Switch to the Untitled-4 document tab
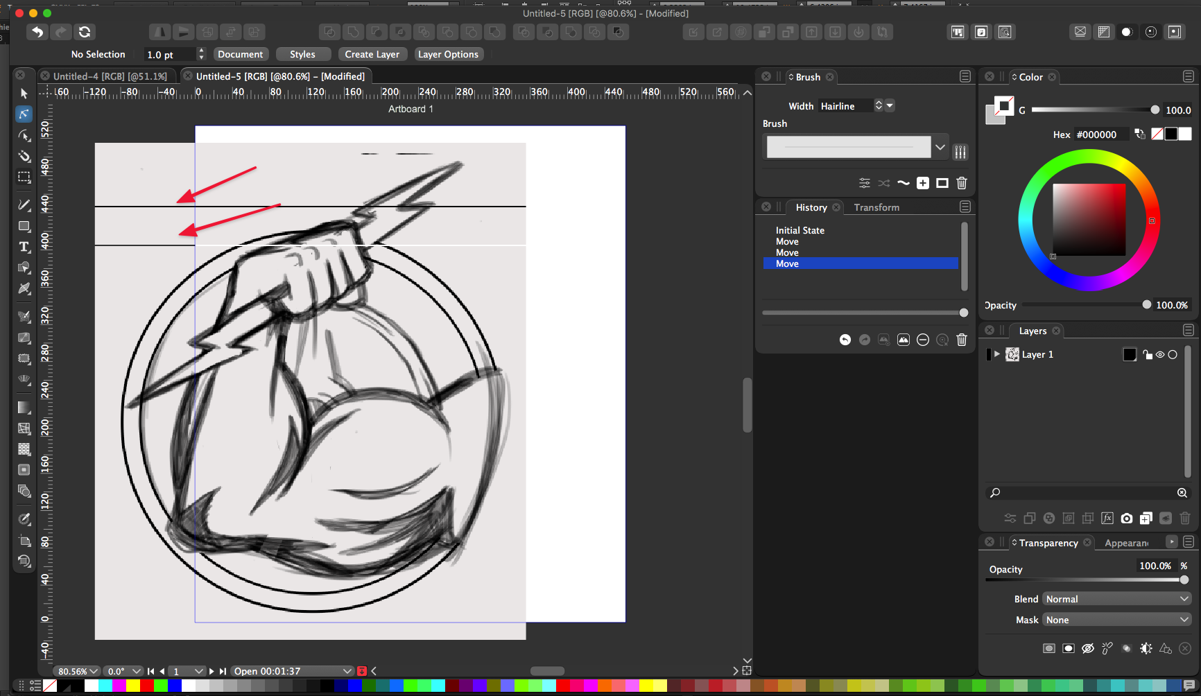1201x696 pixels. click(x=110, y=76)
